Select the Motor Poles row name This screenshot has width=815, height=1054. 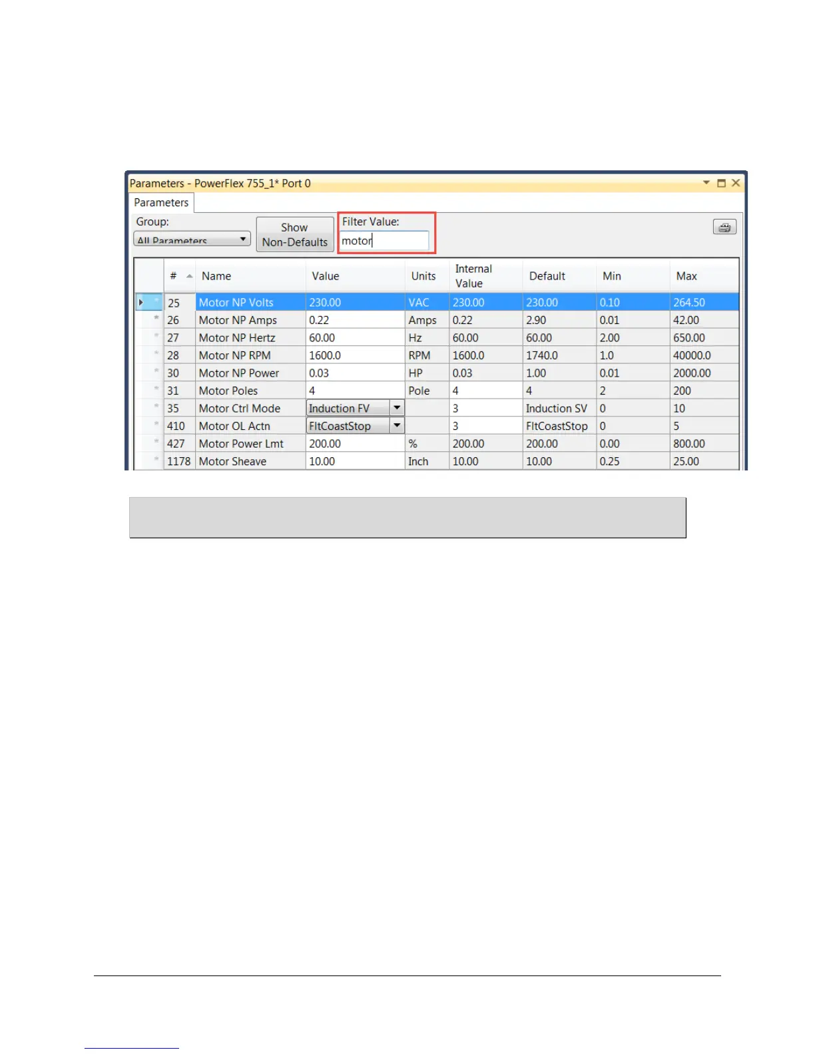coord(228,391)
